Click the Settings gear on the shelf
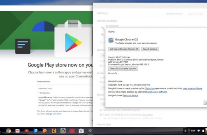The width and height of the screenshot is (207, 135). point(90,131)
